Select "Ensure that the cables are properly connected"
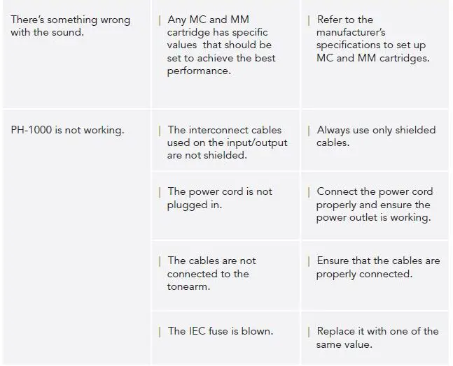Viewport: 453px width, 366px height. click(x=377, y=268)
